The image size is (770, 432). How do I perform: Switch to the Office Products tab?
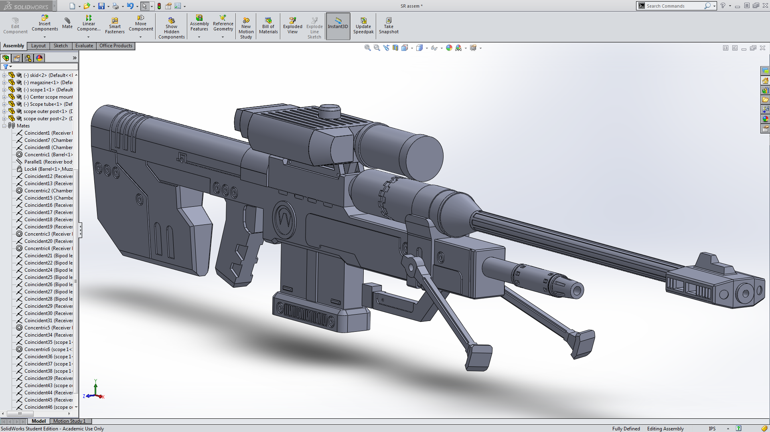116,46
